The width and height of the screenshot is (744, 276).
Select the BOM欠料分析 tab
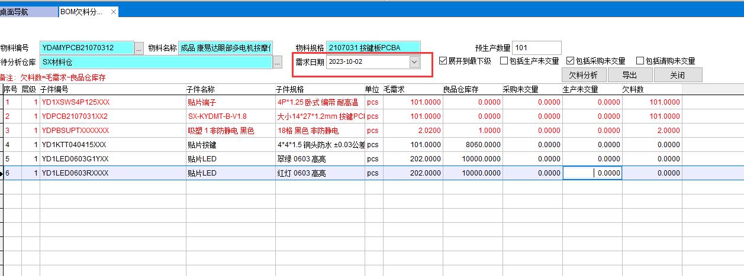(82, 12)
